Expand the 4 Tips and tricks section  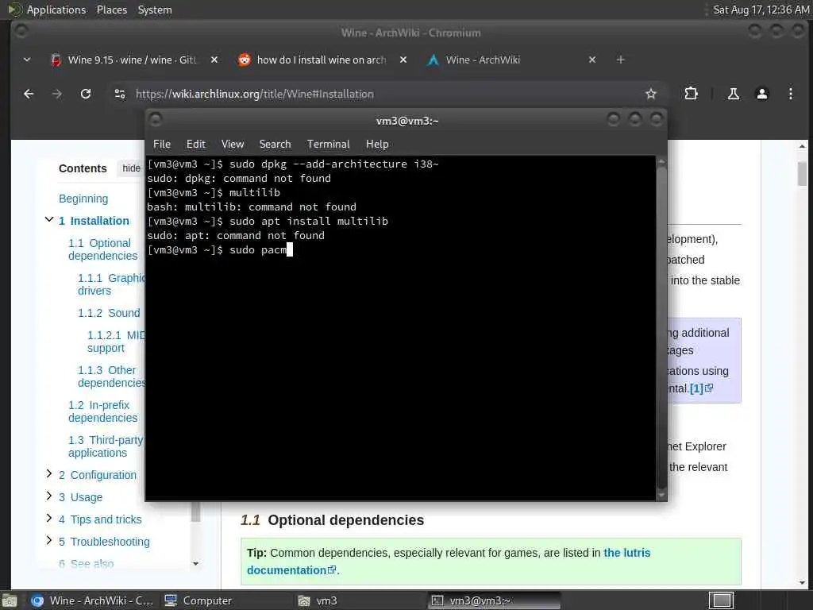pos(48,518)
